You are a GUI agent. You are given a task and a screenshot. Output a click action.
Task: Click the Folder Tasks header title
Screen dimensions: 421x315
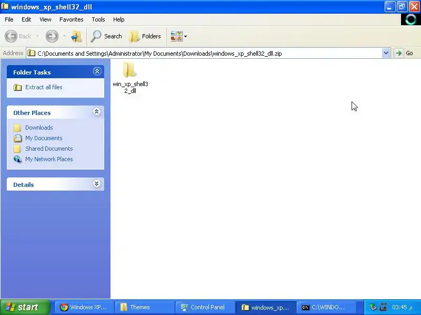coord(32,72)
